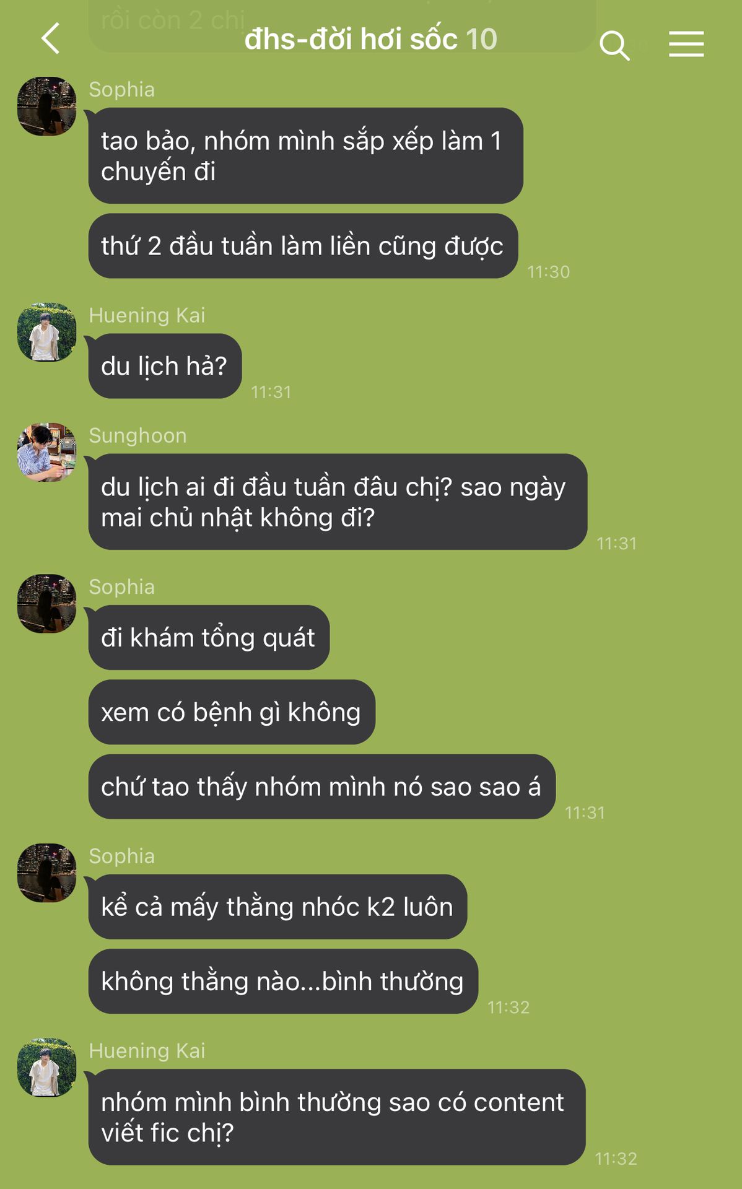Tap Sunghoon's profile picture
The height and width of the screenshot is (1189, 742).
pyautogui.click(x=46, y=452)
